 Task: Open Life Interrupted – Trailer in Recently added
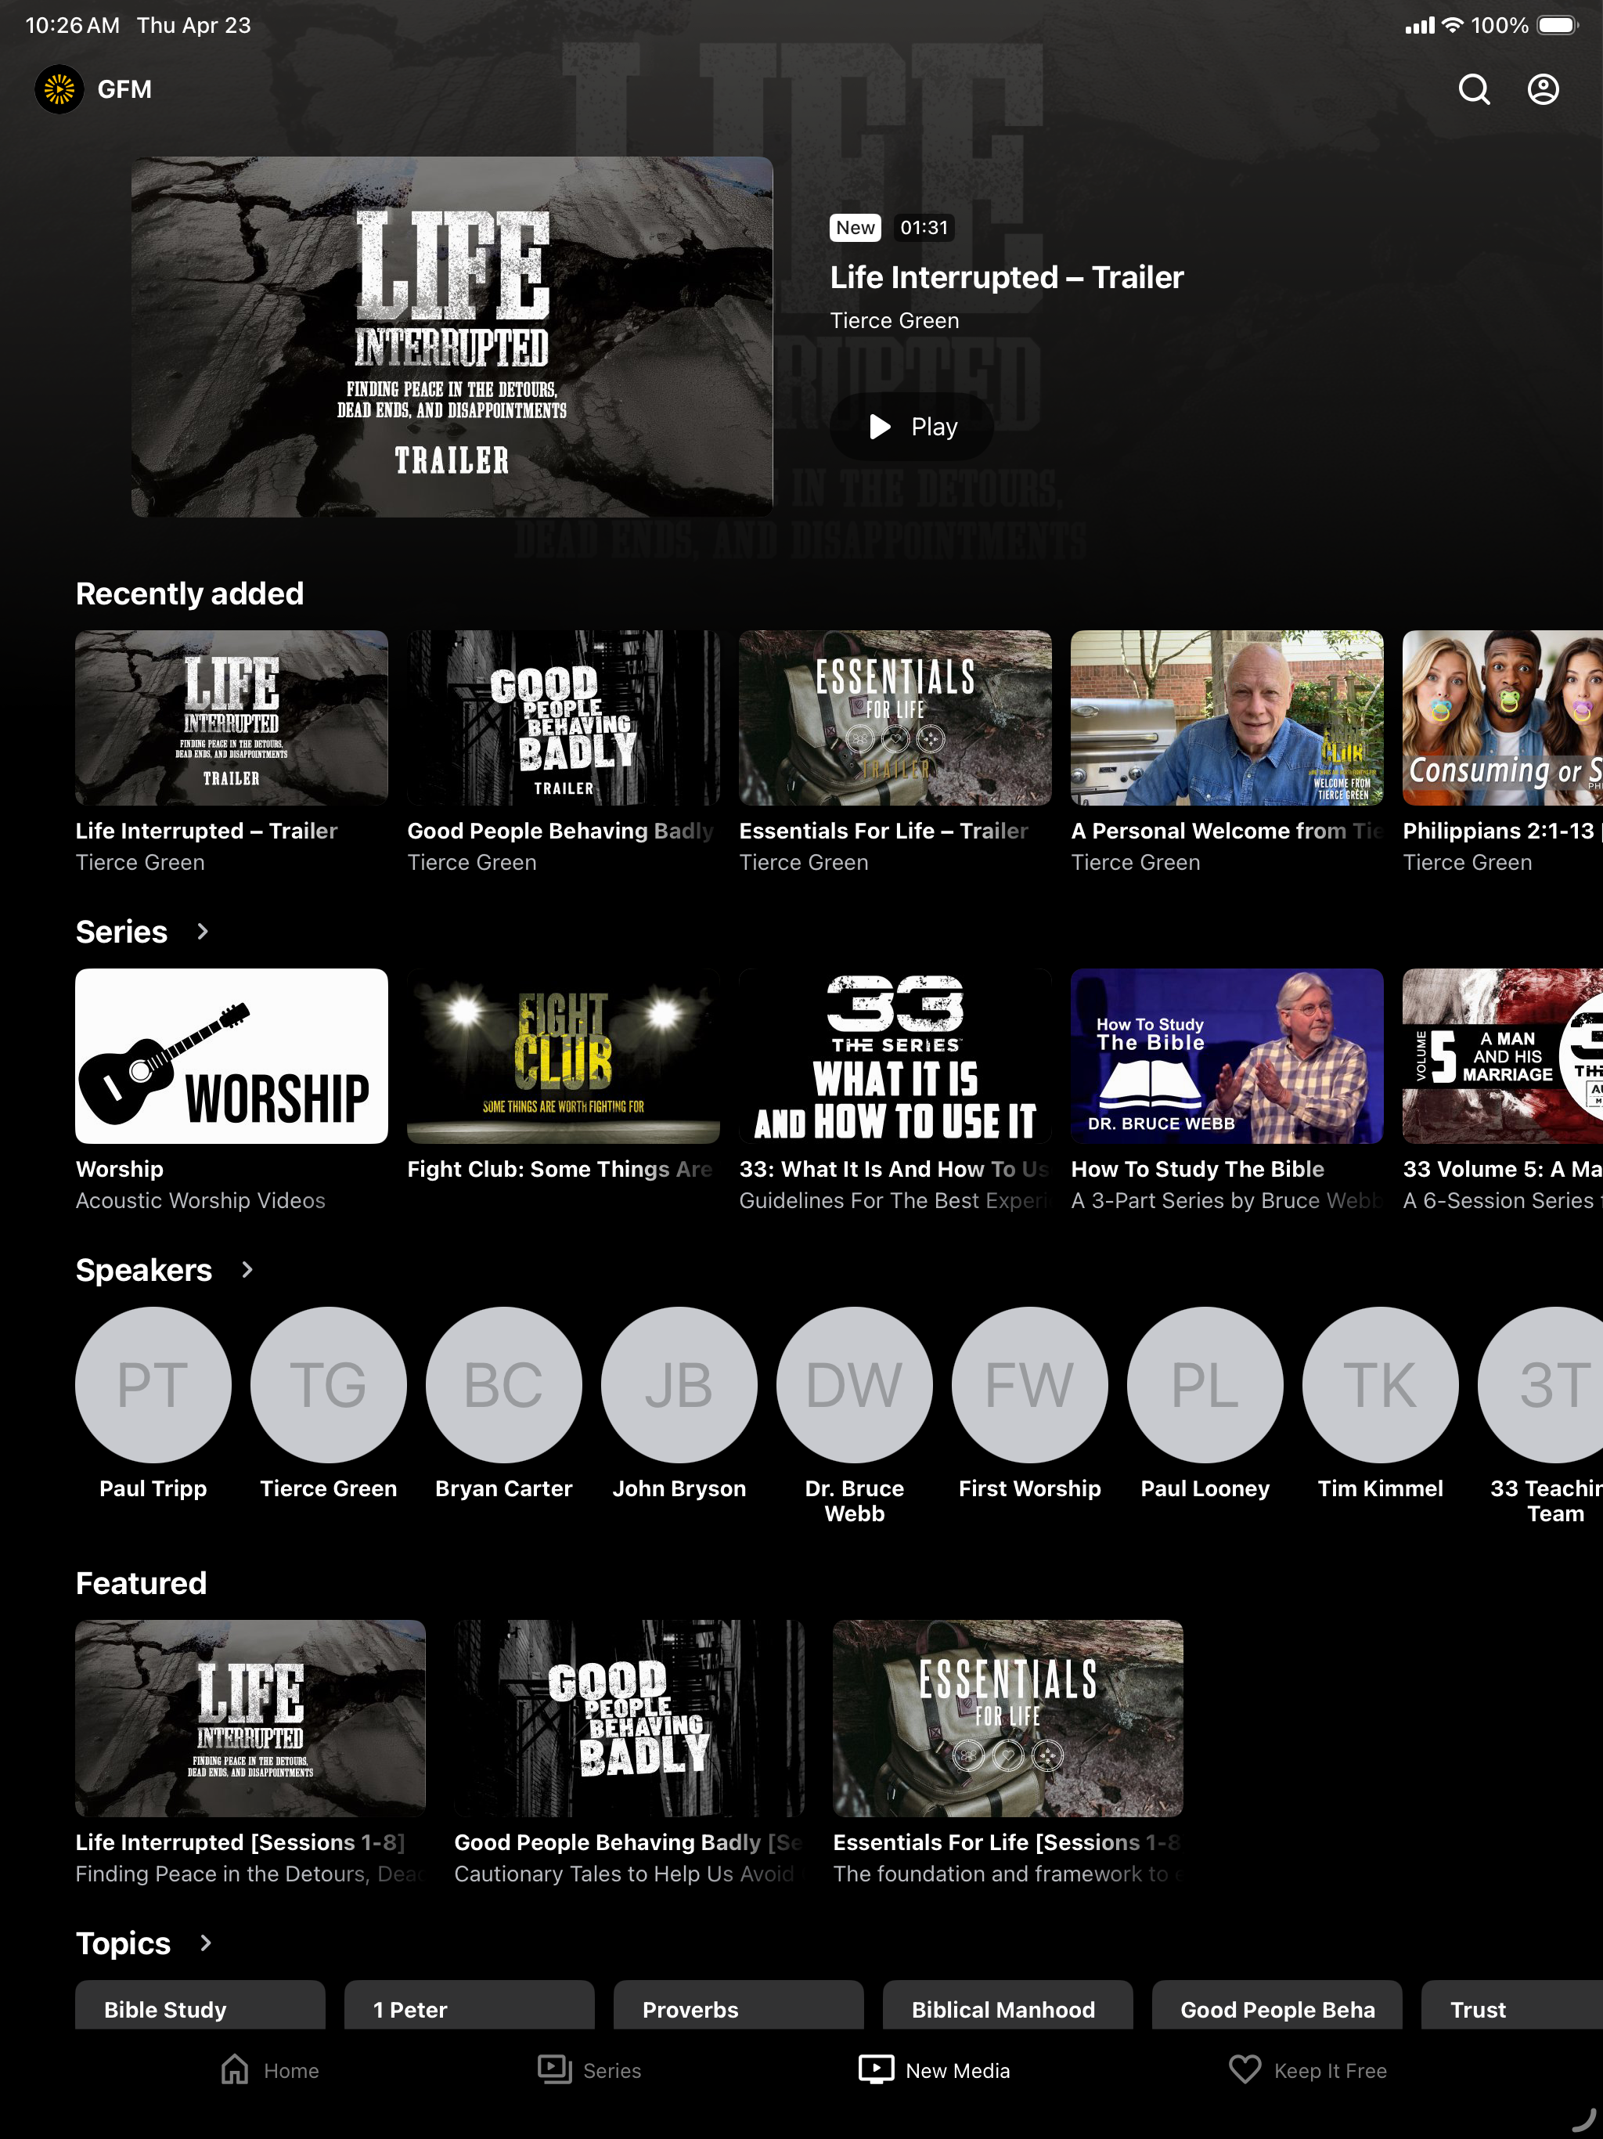pyautogui.click(x=232, y=717)
